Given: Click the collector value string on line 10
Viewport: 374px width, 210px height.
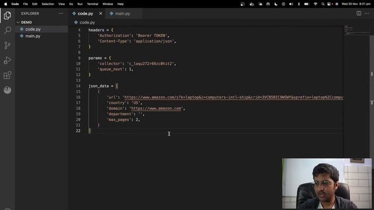Looking at the screenshot, I should coord(150,64).
